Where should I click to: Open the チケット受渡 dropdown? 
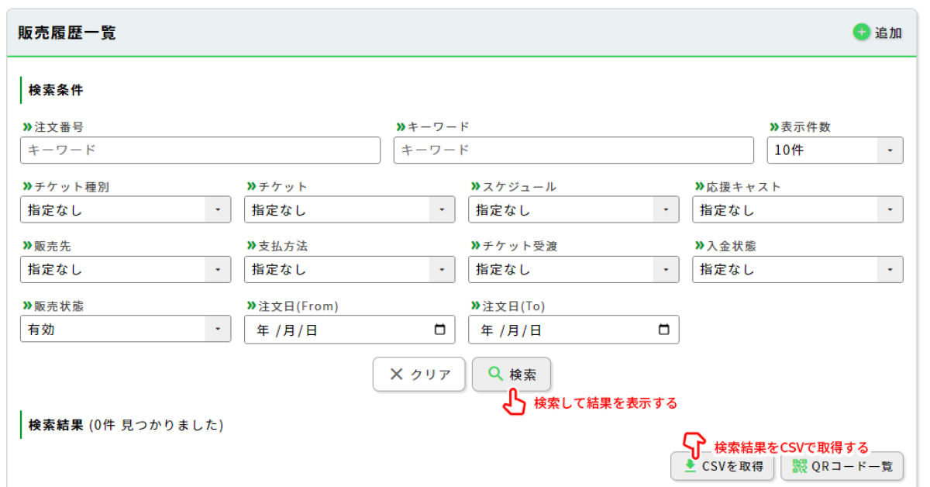573,270
